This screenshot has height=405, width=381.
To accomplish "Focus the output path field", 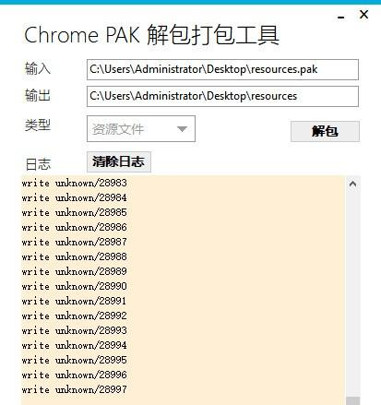I will pyautogui.click(x=222, y=96).
